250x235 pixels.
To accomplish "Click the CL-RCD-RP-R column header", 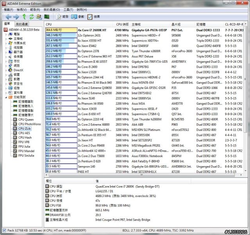I will 234,24.
